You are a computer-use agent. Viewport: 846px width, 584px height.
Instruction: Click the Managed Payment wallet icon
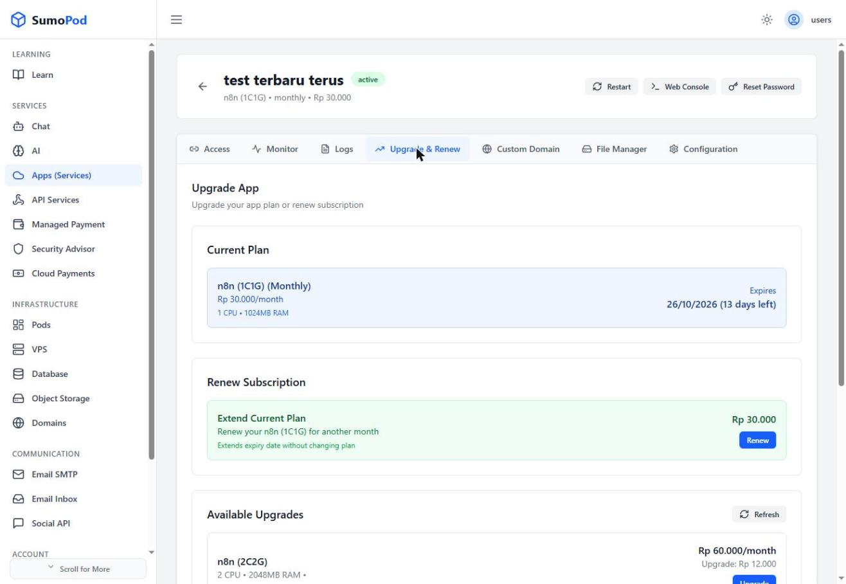(x=18, y=224)
